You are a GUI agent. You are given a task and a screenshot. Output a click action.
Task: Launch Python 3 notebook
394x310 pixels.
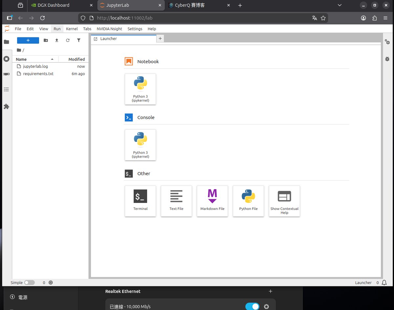140,89
